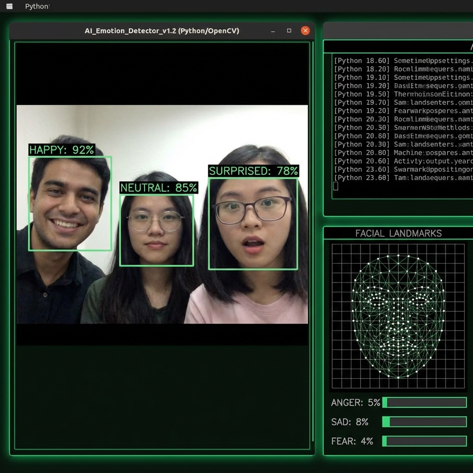473x473 pixels.
Task: Click the face box labeled SURPRISED
Action: [253, 224]
